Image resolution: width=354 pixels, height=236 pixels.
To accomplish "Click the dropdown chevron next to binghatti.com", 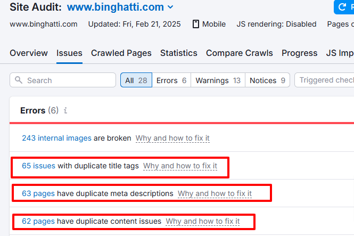I will (170, 7).
